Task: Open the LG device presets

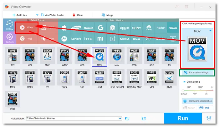Action: 112,28
